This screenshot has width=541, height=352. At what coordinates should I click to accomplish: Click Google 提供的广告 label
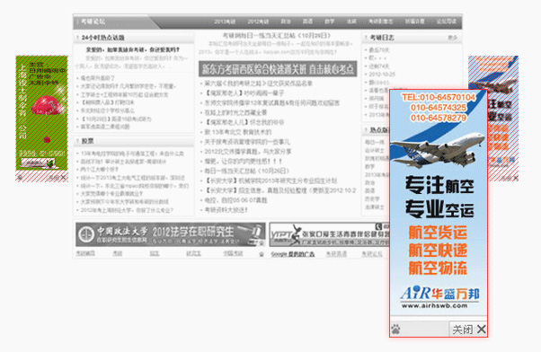[293, 254]
